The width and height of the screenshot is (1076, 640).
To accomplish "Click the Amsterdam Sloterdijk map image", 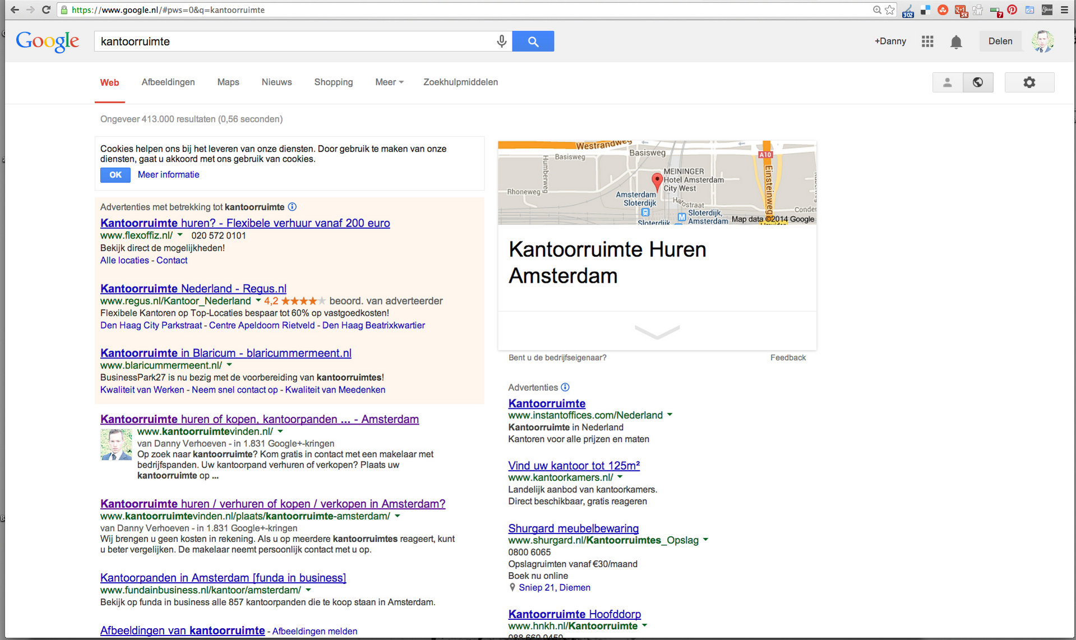I will pyautogui.click(x=657, y=183).
